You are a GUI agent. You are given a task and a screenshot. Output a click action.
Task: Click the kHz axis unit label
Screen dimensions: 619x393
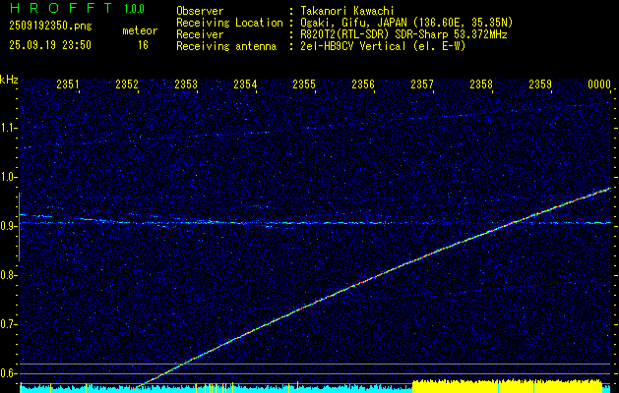pos(9,80)
